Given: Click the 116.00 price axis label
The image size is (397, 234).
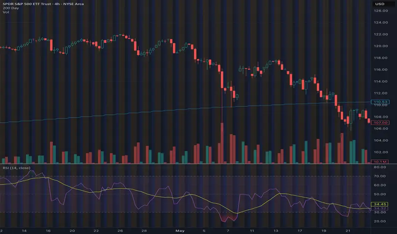Looking at the screenshot, I should point(381,70).
